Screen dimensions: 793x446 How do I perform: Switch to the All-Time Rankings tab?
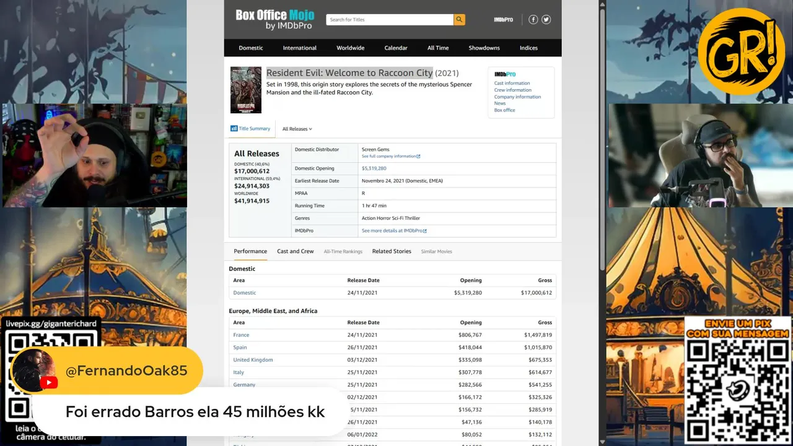coord(343,251)
